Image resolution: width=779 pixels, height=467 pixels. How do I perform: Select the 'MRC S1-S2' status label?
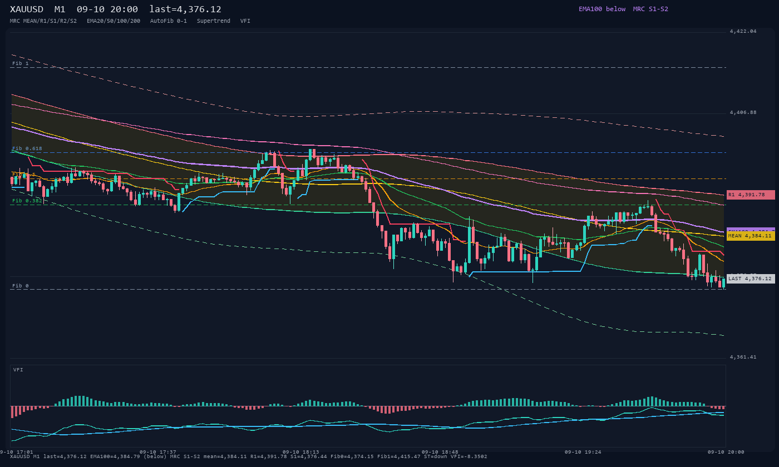pos(650,9)
